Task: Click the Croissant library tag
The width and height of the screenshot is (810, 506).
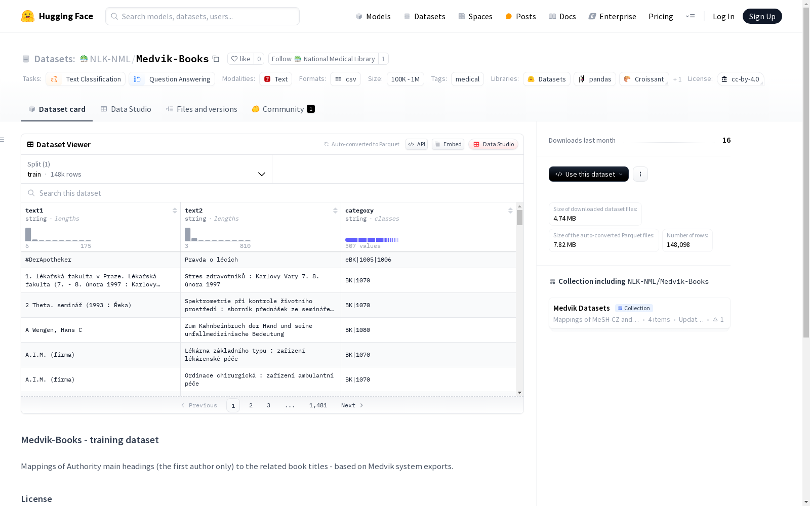Action: point(644,79)
